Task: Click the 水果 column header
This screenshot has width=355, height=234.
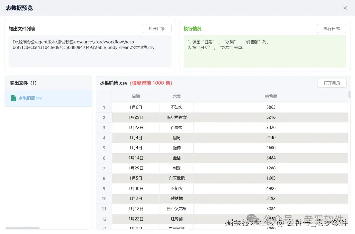Action: click(x=177, y=96)
